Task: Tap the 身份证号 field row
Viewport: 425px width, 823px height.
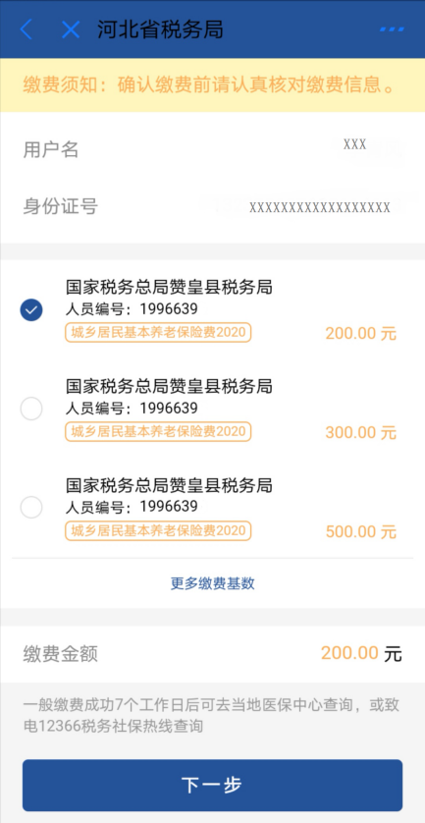Action: pos(212,207)
